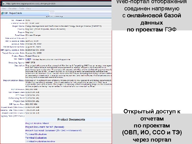
Task: Open Project Appraisal Document for CEO Endorsement
Action: tap(53, 130)
